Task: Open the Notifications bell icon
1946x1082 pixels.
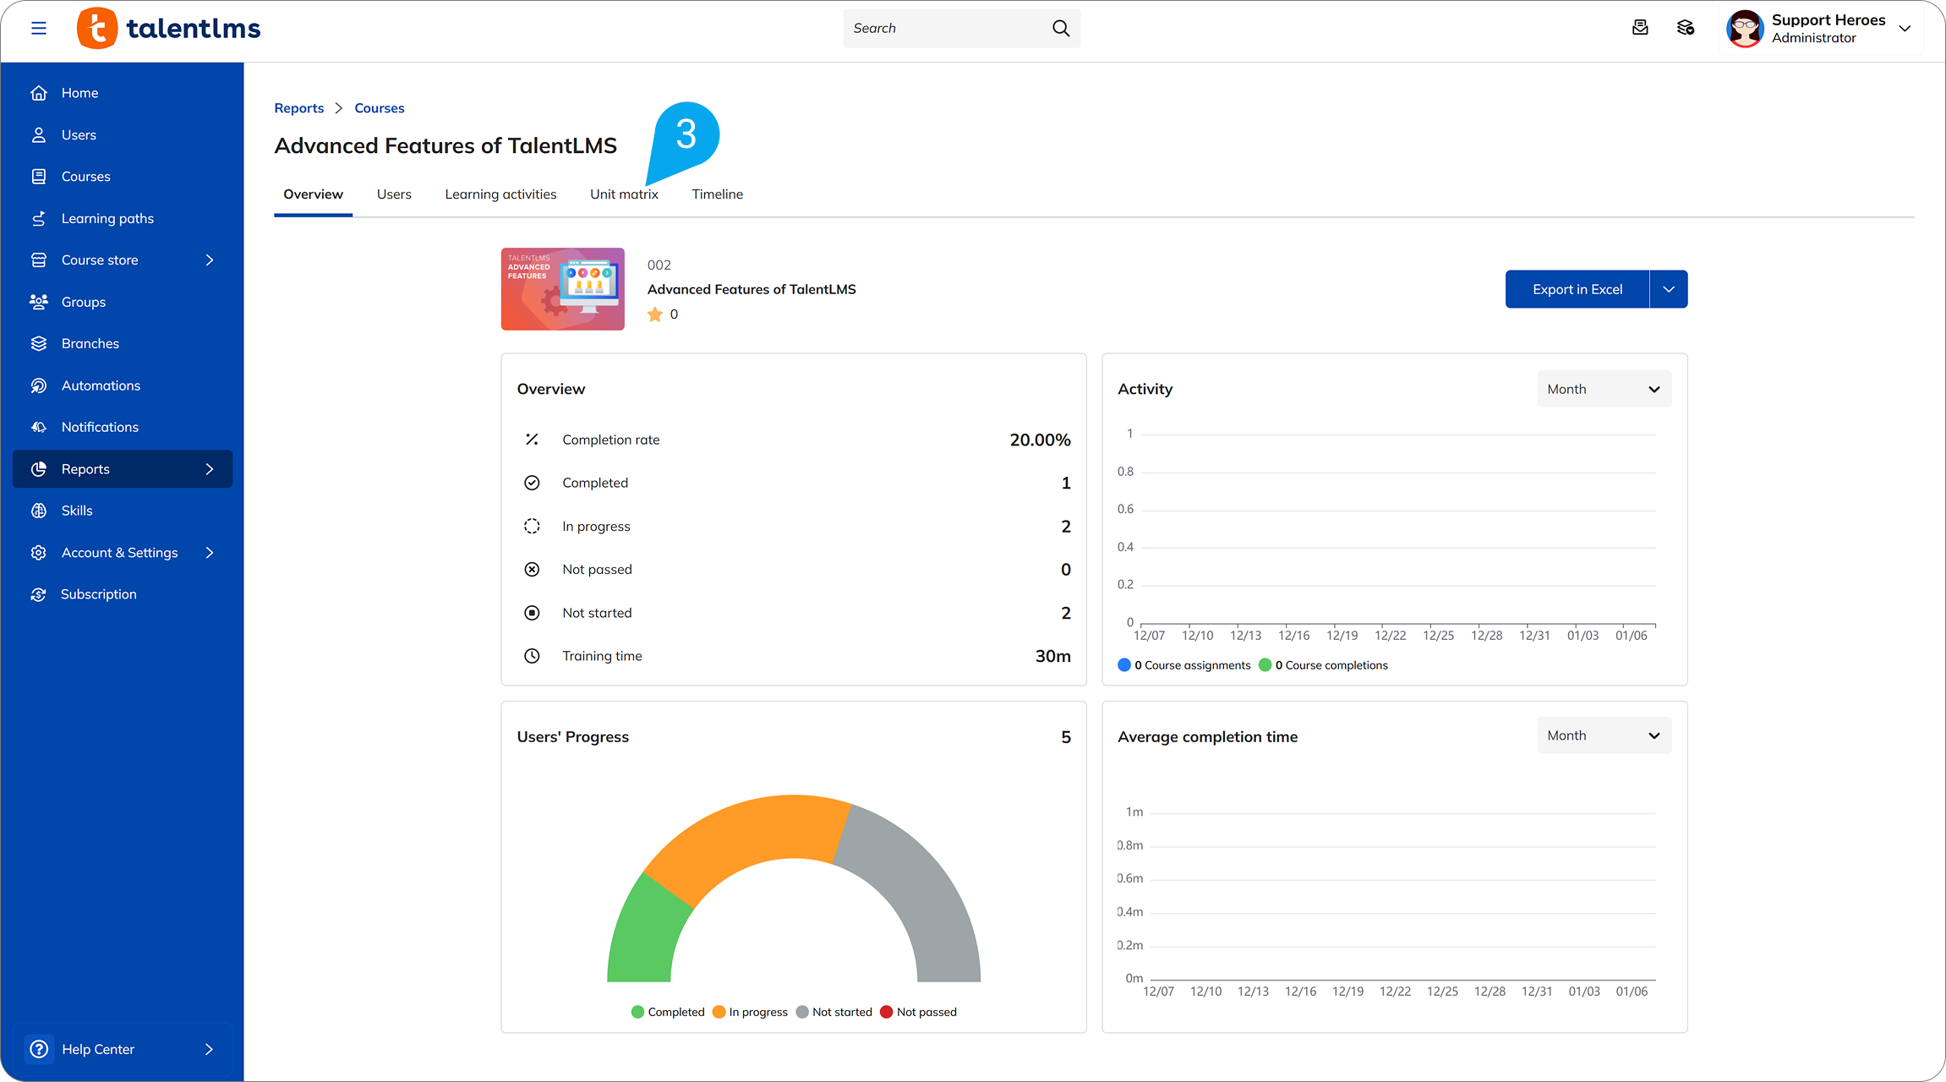Action: pos(39,427)
